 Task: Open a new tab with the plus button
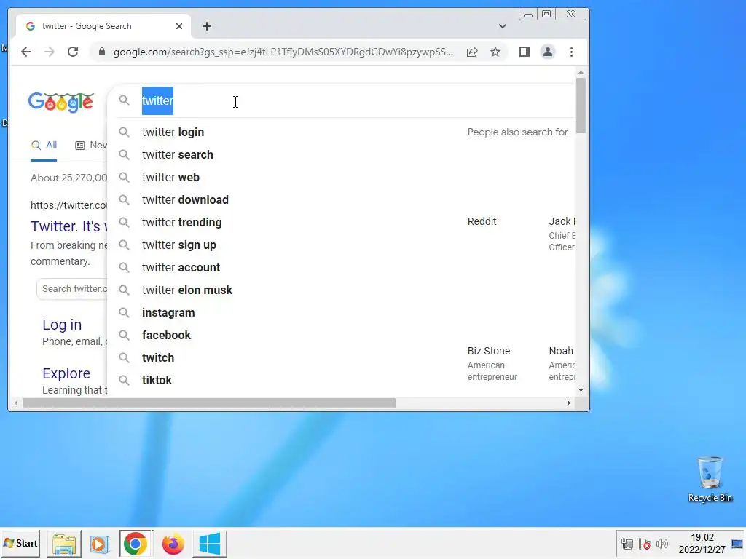click(x=206, y=26)
